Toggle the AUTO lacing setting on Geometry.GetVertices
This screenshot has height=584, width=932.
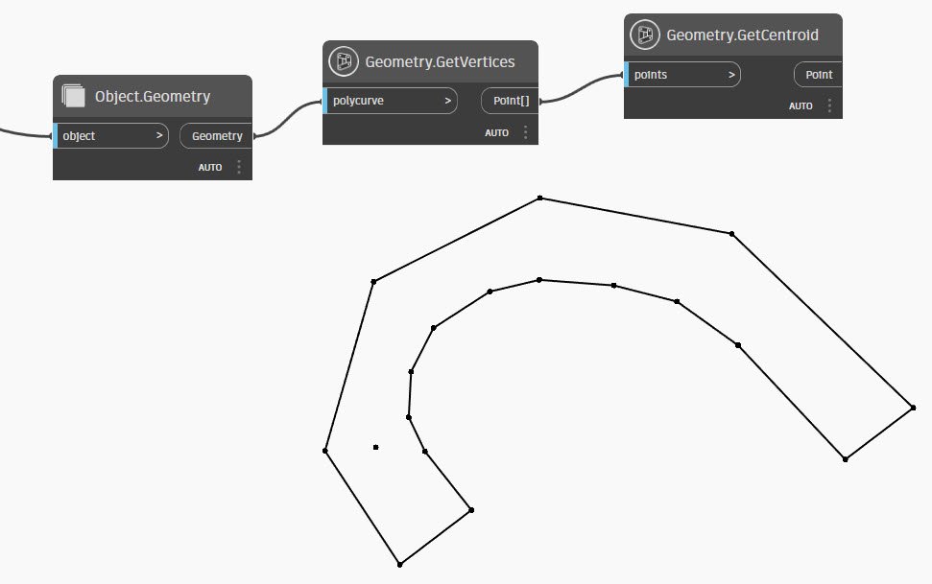point(497,132)
